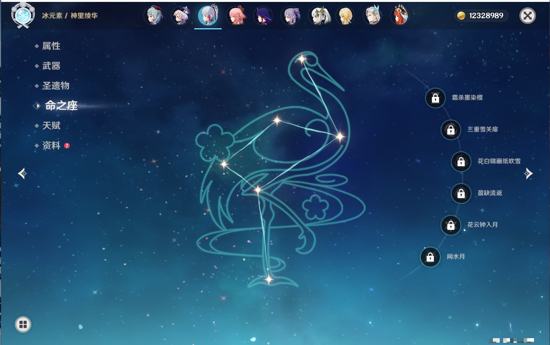
Task: Click the star at crane's foot
Action: click(269, 279)
